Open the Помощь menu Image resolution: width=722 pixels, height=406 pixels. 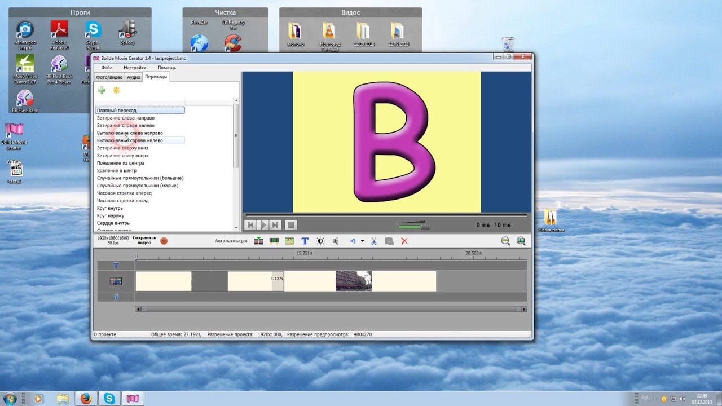click(x=166, y=68)
